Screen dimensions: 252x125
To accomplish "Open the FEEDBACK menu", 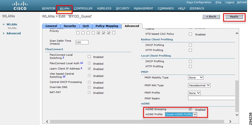I will pos(197,8).
